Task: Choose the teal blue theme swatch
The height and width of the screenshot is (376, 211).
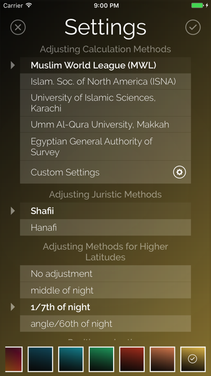Action: pyautogui.click(x=71, y=359)
